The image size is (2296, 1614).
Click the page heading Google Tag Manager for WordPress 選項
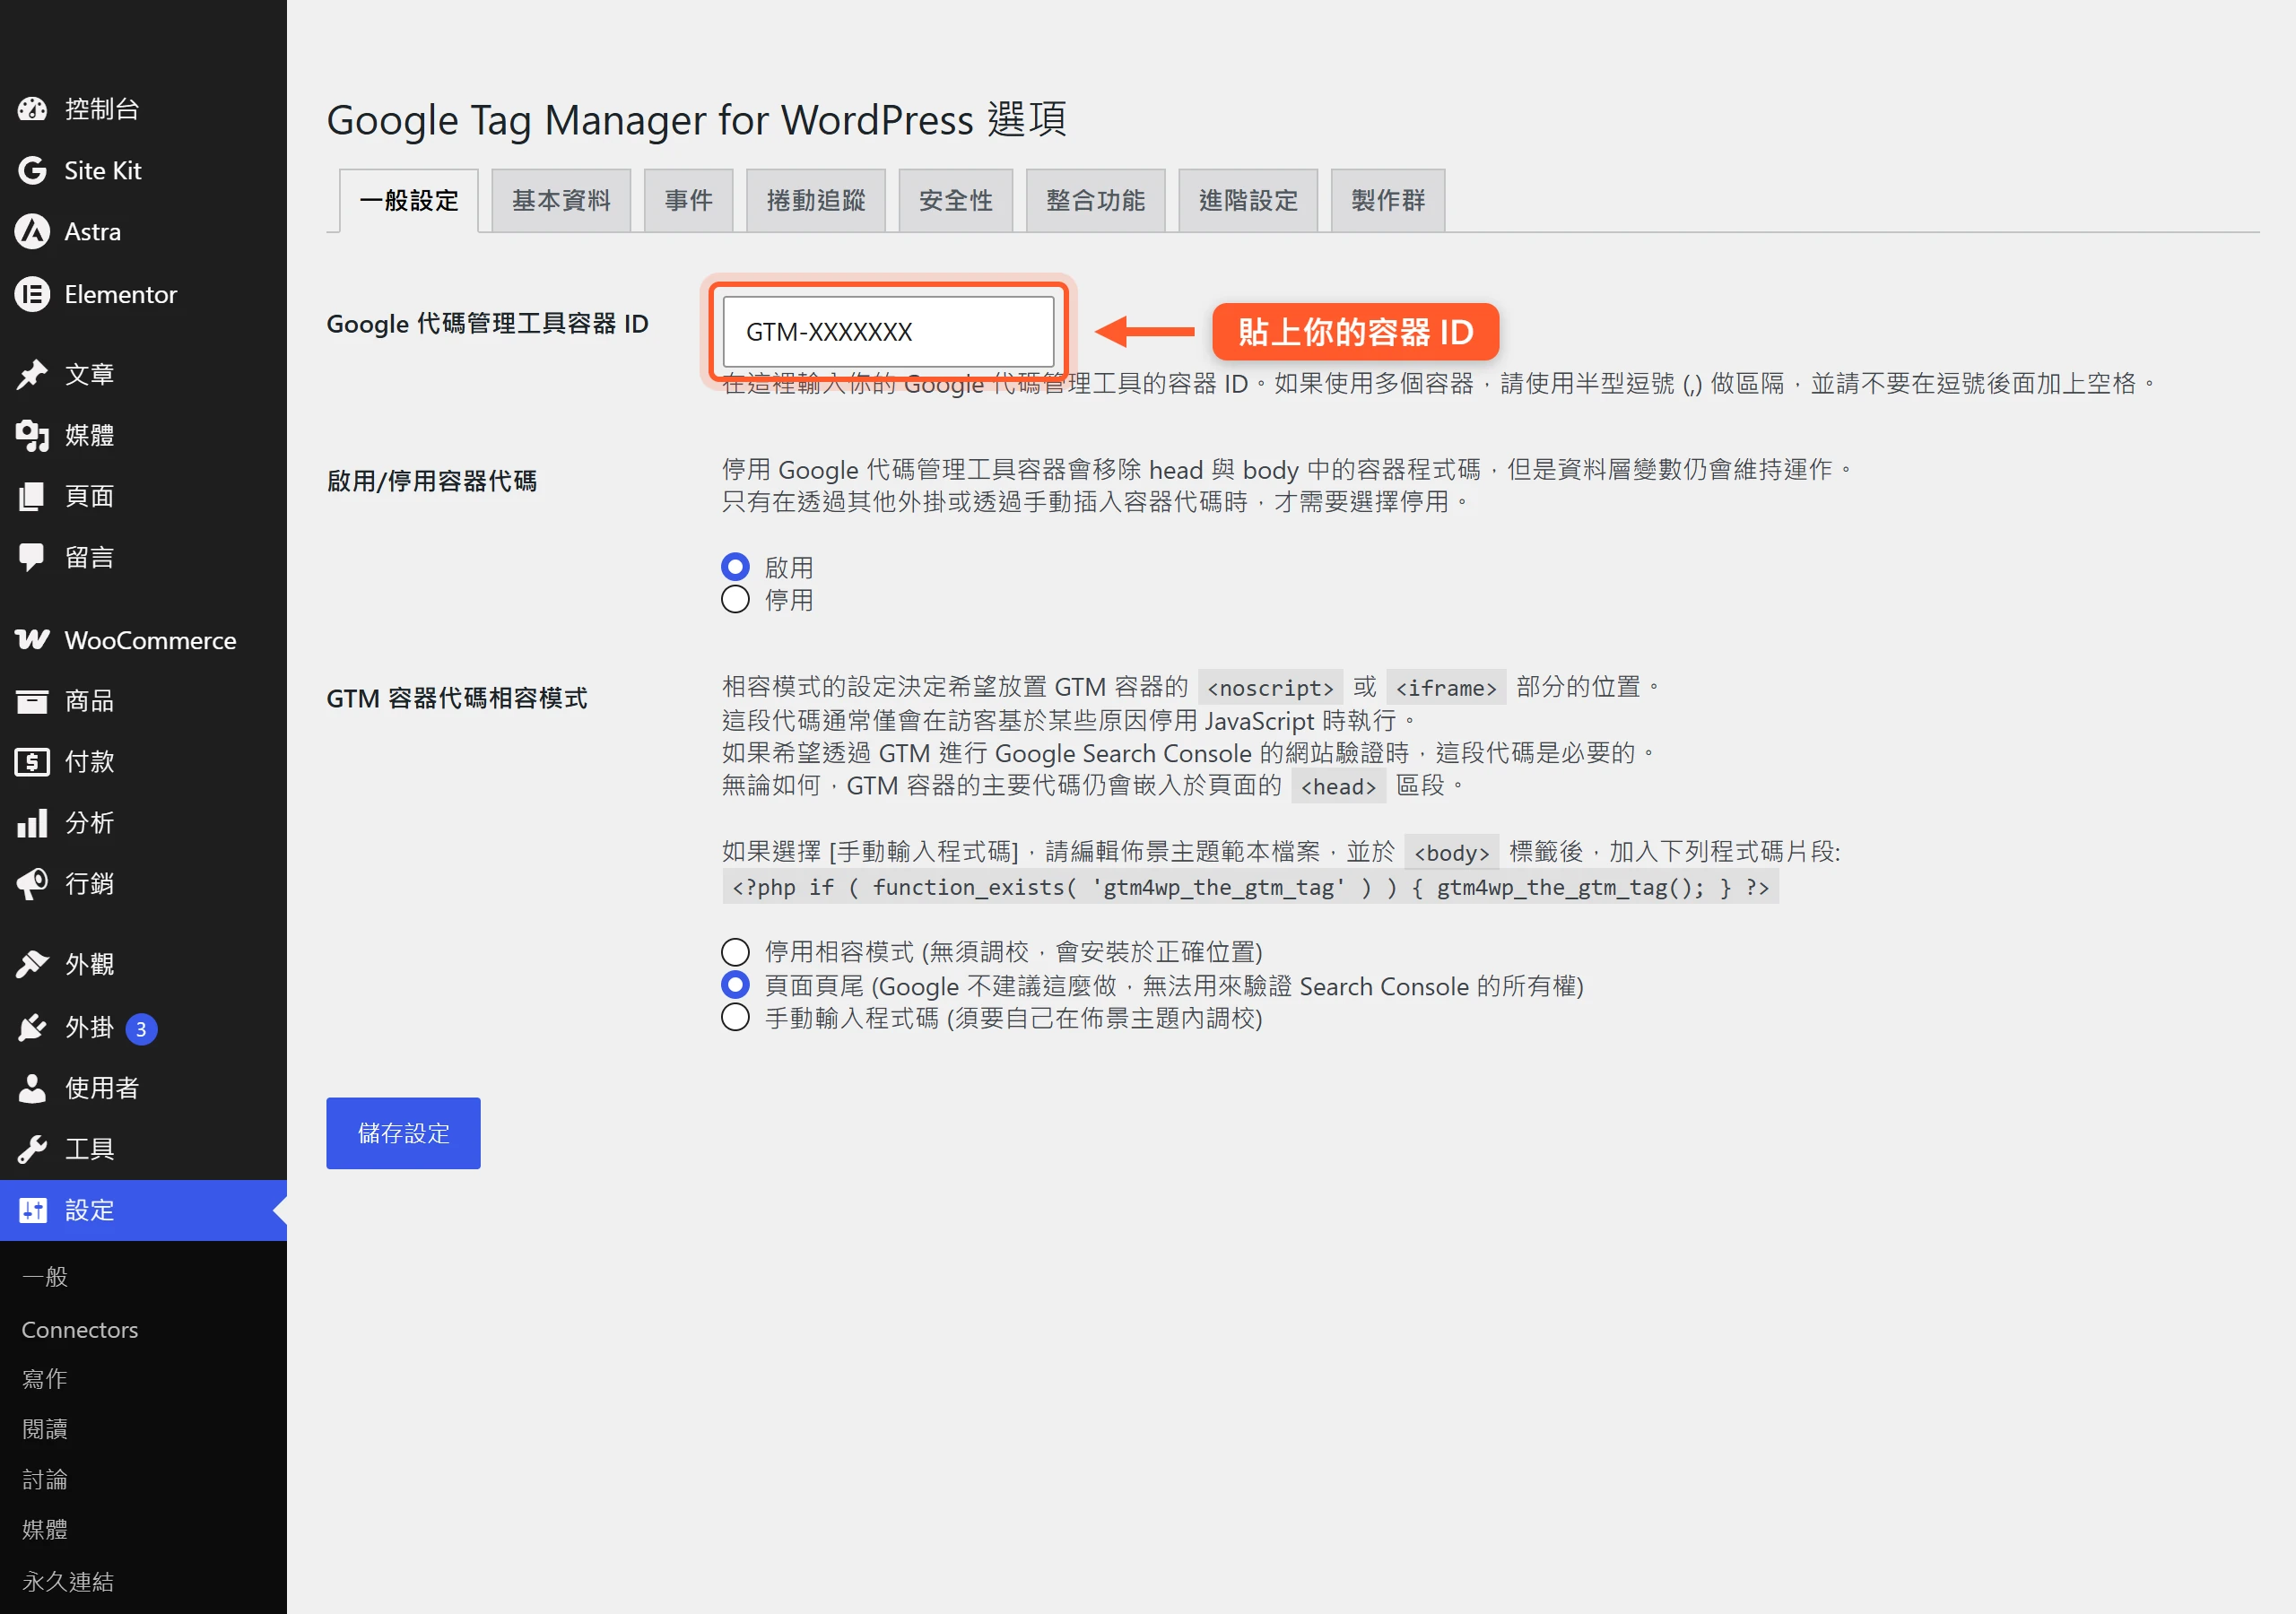pyautogui.click(x=697, y=120)
